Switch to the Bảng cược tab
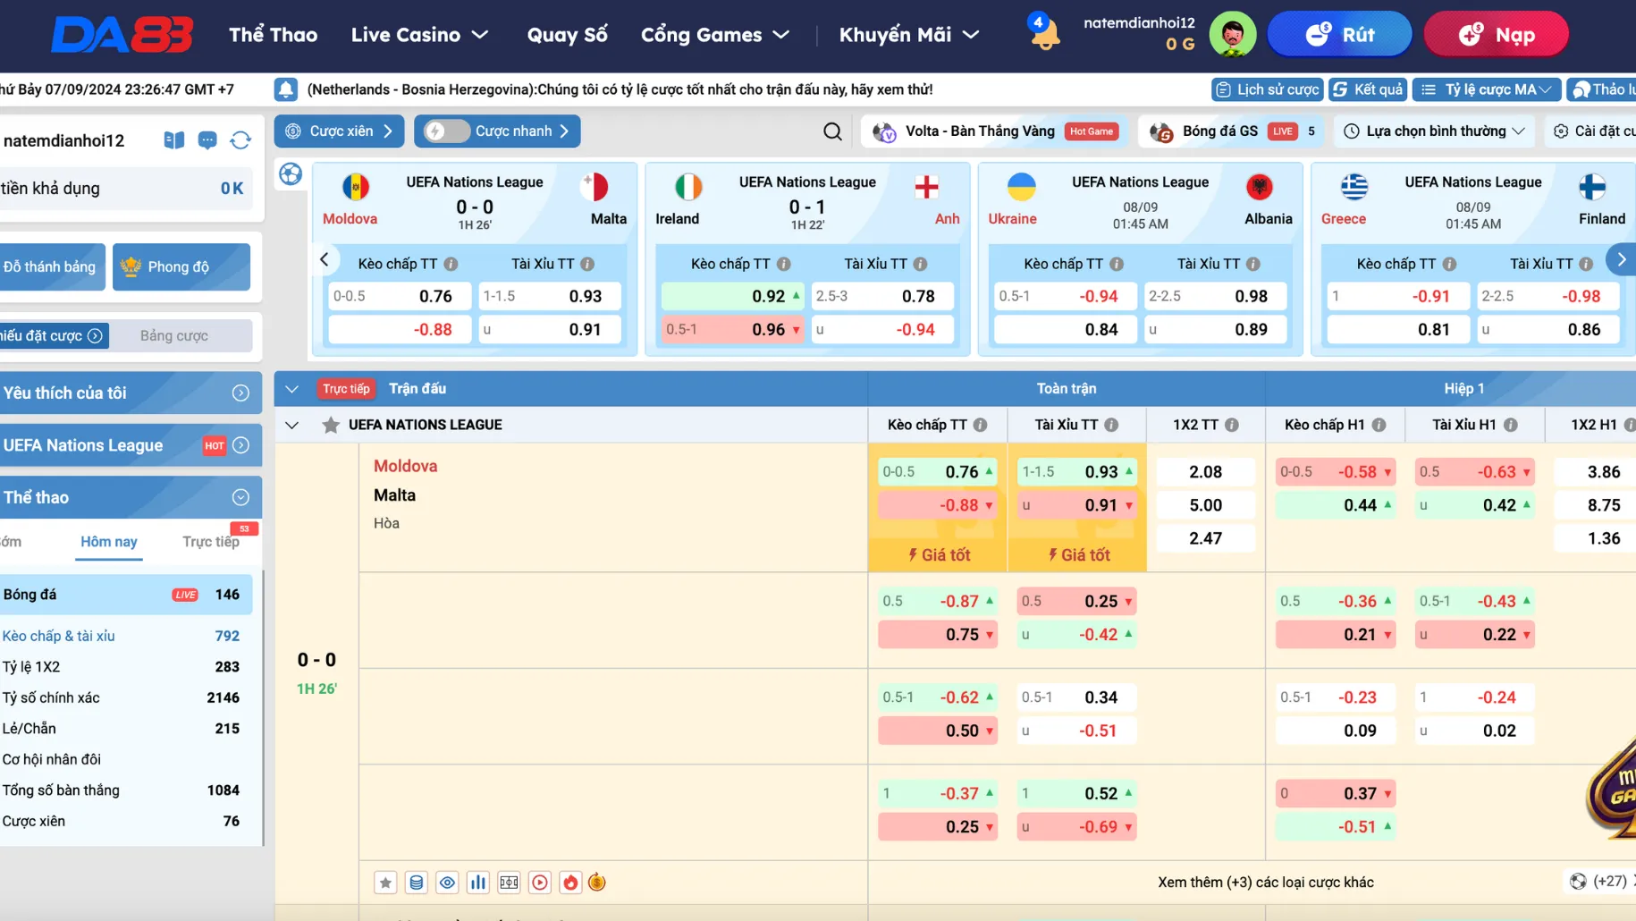Screen dimensions: 1636x921 174,336
